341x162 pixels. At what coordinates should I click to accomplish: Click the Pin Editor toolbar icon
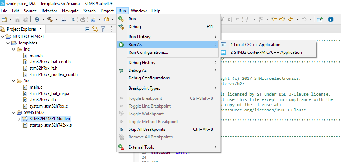pyautogui.click(x=320, y=20)
